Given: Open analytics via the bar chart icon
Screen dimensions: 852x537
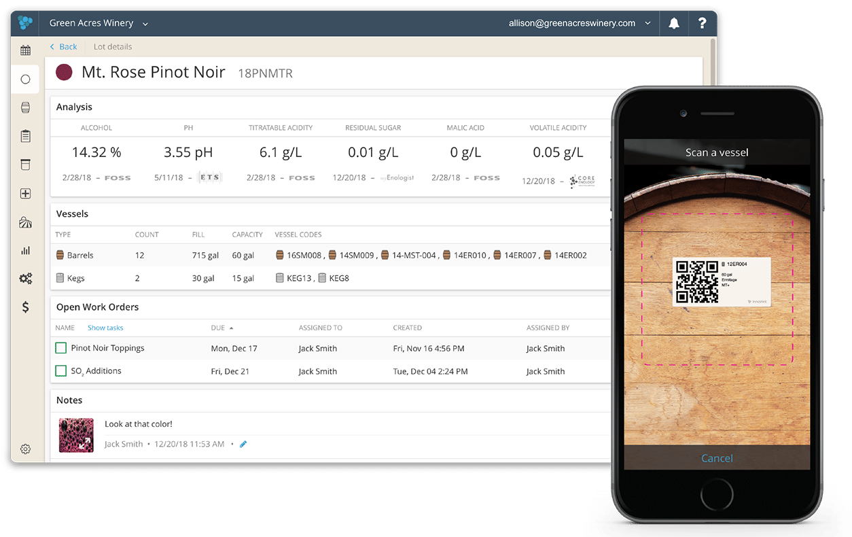Looking at the screenshot, I should 25,250.
